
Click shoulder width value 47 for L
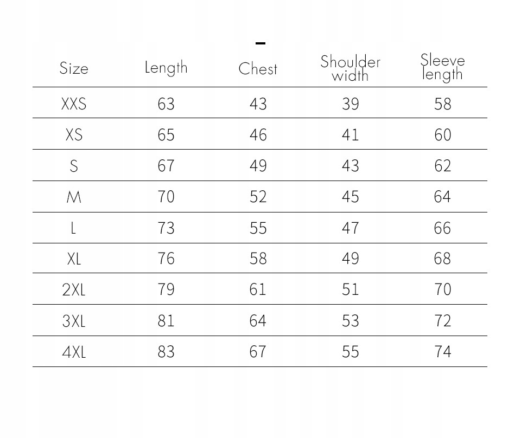[x=350, y=228]
